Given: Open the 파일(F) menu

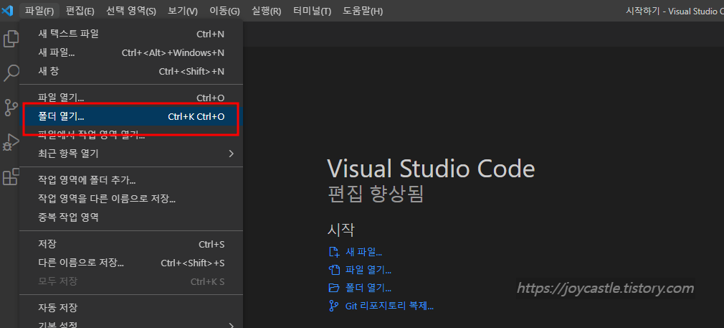Looking at the screenshot, I should 39,11.
